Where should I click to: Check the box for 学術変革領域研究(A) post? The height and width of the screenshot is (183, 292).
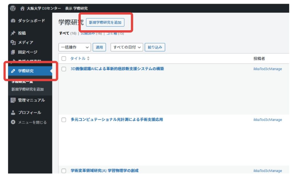tap(64, 171)
